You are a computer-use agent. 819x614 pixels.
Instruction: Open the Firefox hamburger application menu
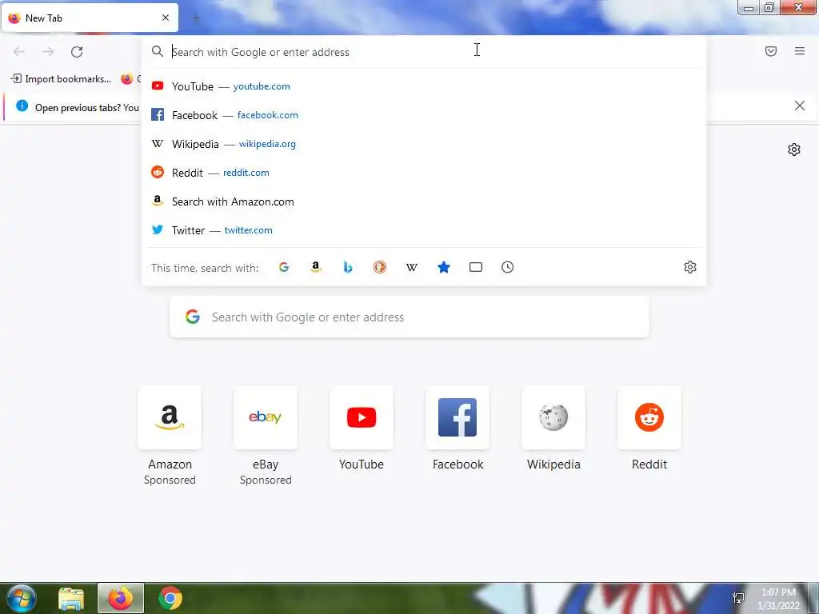tap(800, 51)
